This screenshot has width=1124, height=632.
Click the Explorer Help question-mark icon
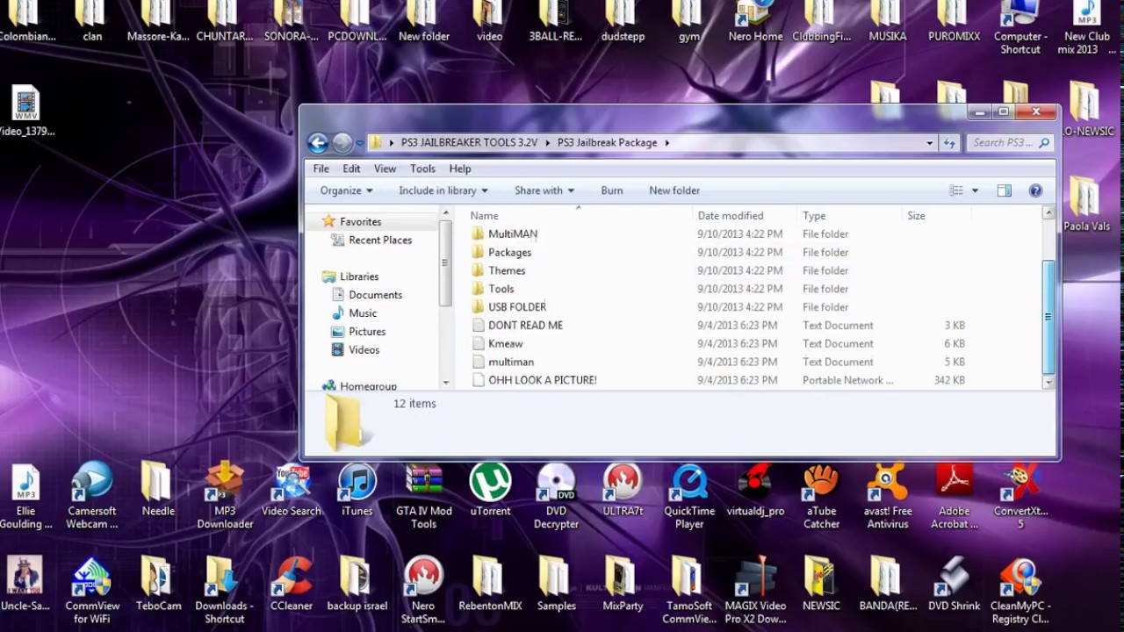click(1035, 190)
